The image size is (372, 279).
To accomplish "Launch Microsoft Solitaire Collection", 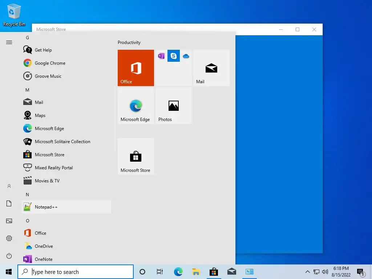I will 66,141.
